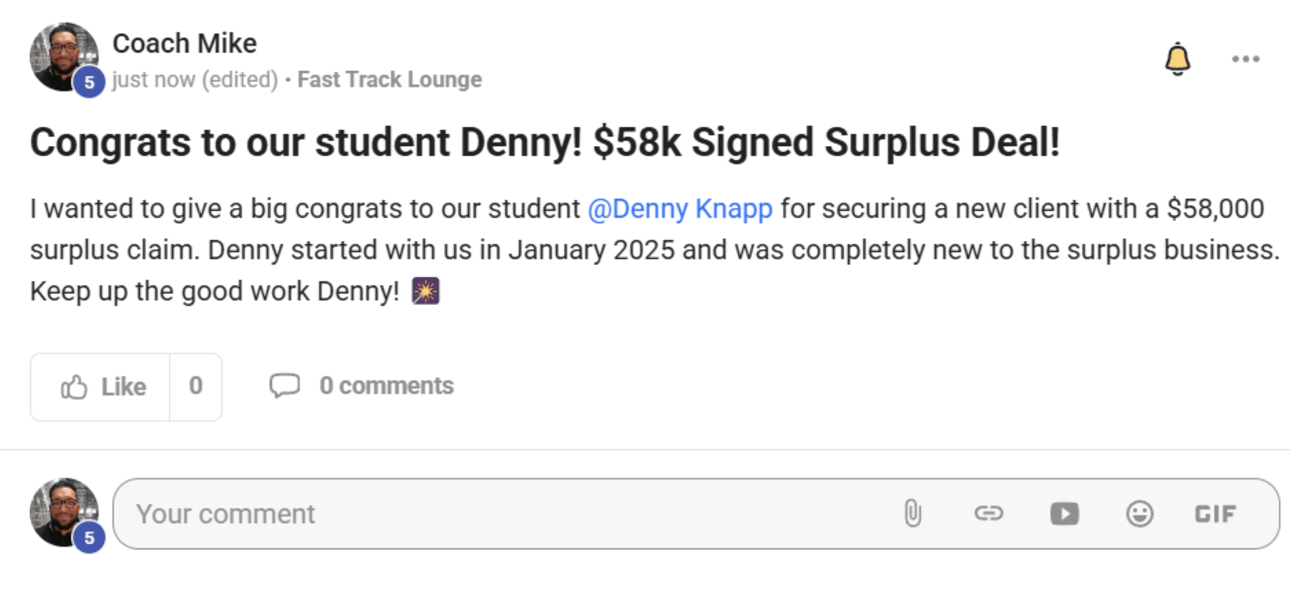View the list of likes count
The width and height of the screenshot is (1291, 589).
[196, 386]
